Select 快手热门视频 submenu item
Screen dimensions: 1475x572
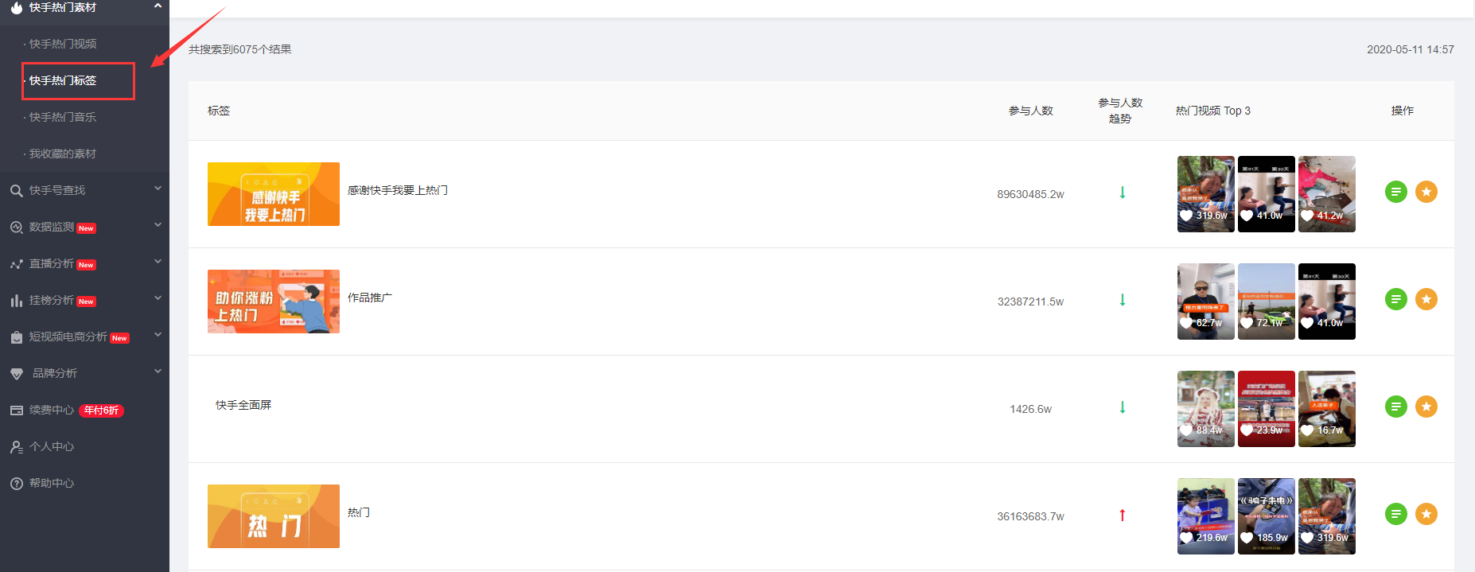(x=63, y=44)
